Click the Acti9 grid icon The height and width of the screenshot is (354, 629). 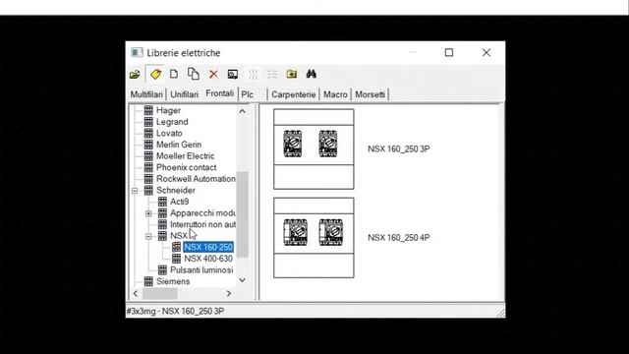point(162,202)
